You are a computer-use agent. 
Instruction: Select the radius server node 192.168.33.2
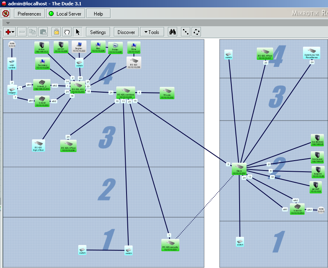(x=42, y=47)
